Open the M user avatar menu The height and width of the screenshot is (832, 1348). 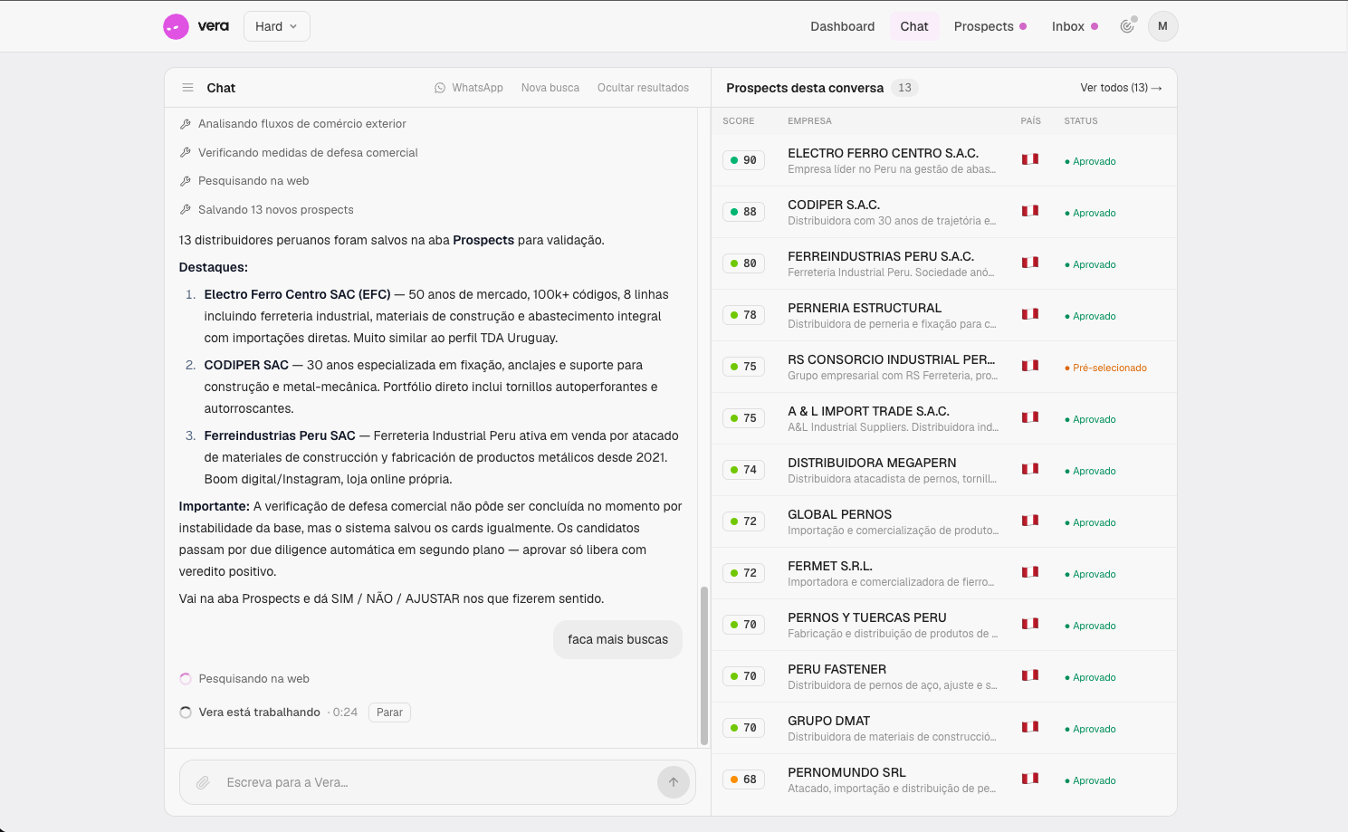pyautogui.click(x=1162, y=26)
